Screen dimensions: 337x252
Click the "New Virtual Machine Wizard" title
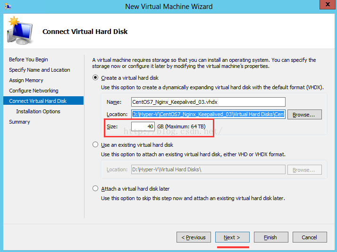(168, 7)
